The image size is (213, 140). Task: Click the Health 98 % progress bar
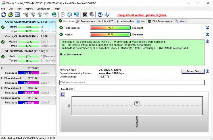(110, 35)
